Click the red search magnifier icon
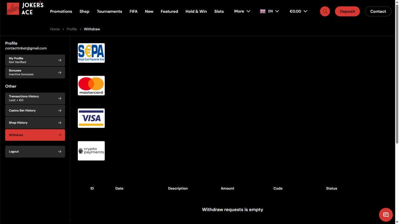The width and height of the screenshot is (399, 224). (x=325, y=11)
